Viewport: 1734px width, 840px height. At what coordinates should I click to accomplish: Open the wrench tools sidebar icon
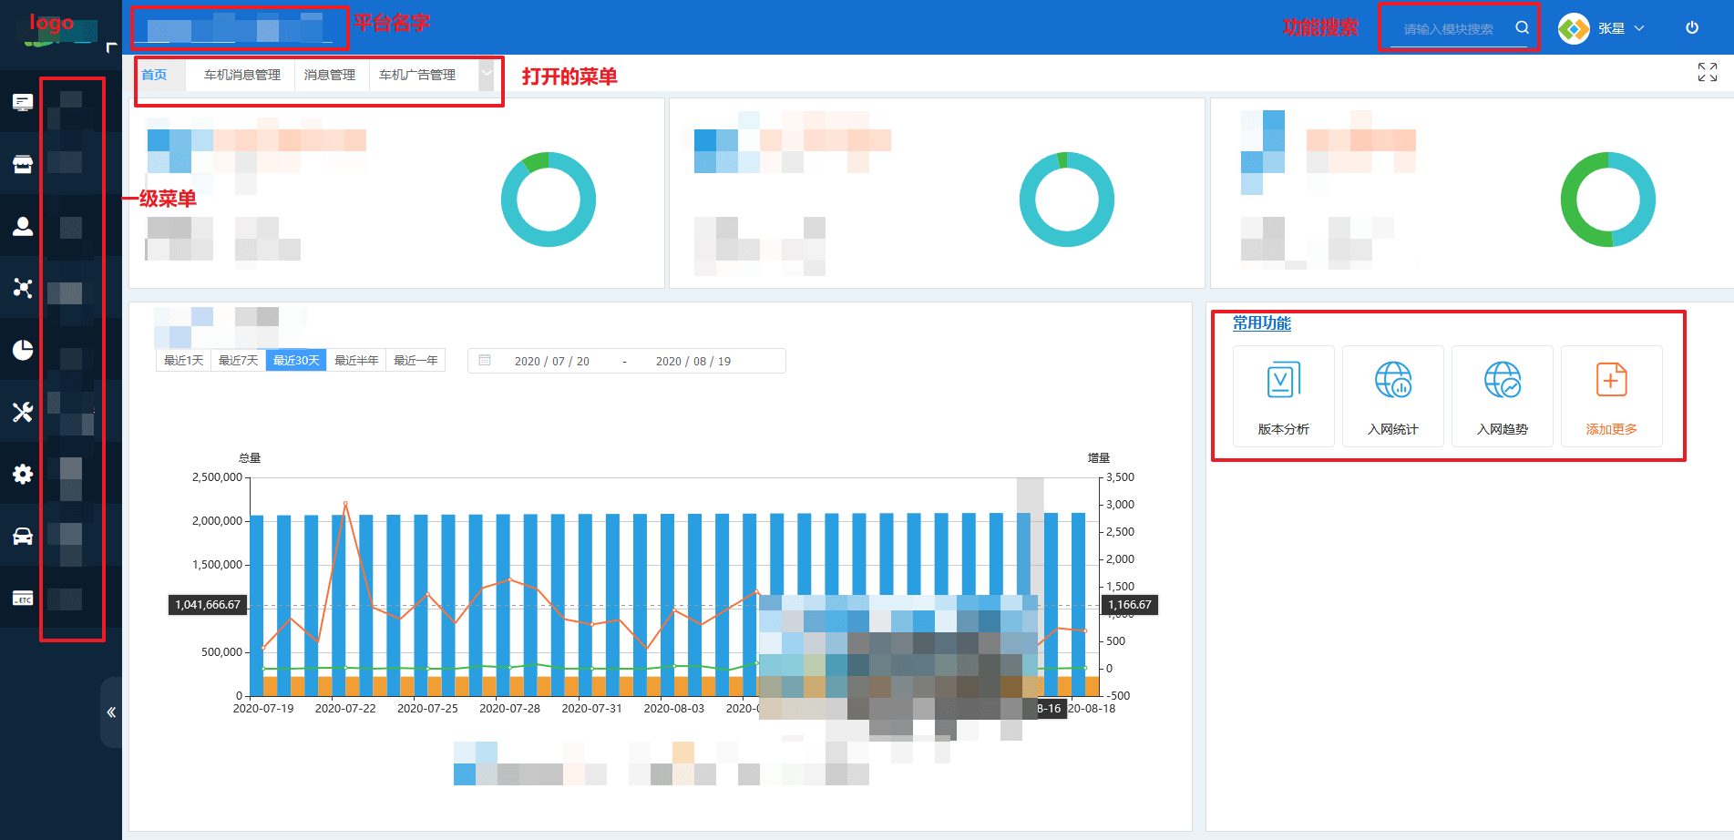(23, 412)
